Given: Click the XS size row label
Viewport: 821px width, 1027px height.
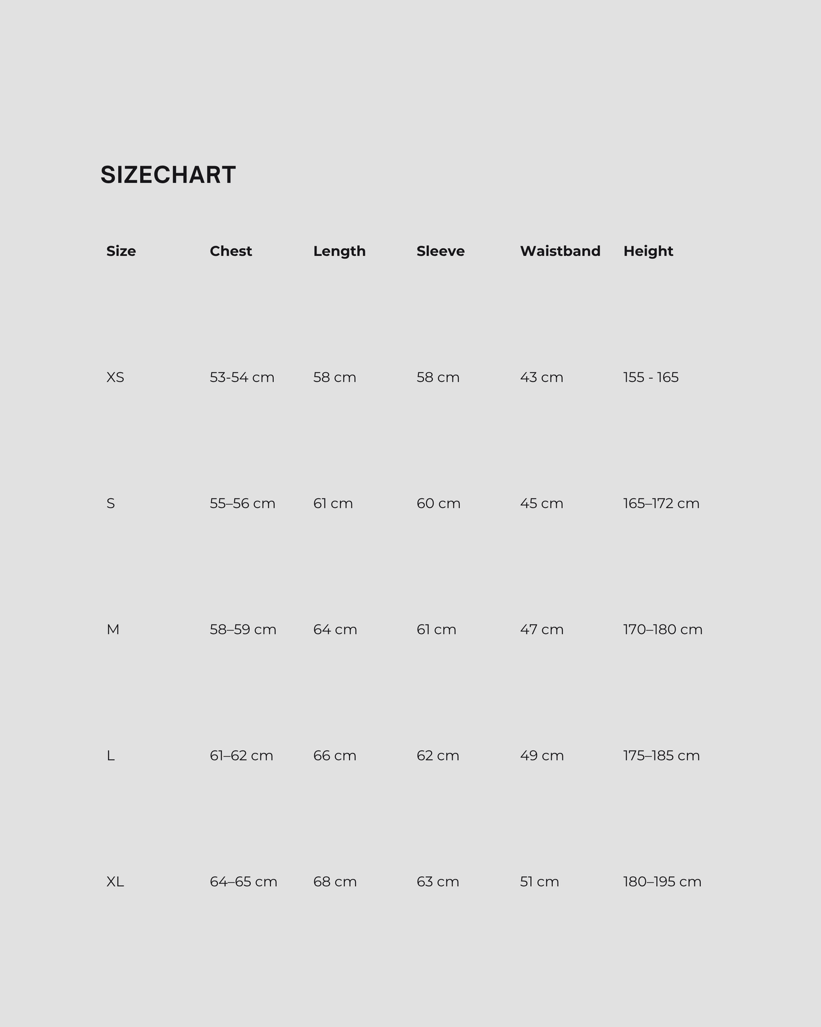Looking at the screenshot, I should (x=115, y=377).
